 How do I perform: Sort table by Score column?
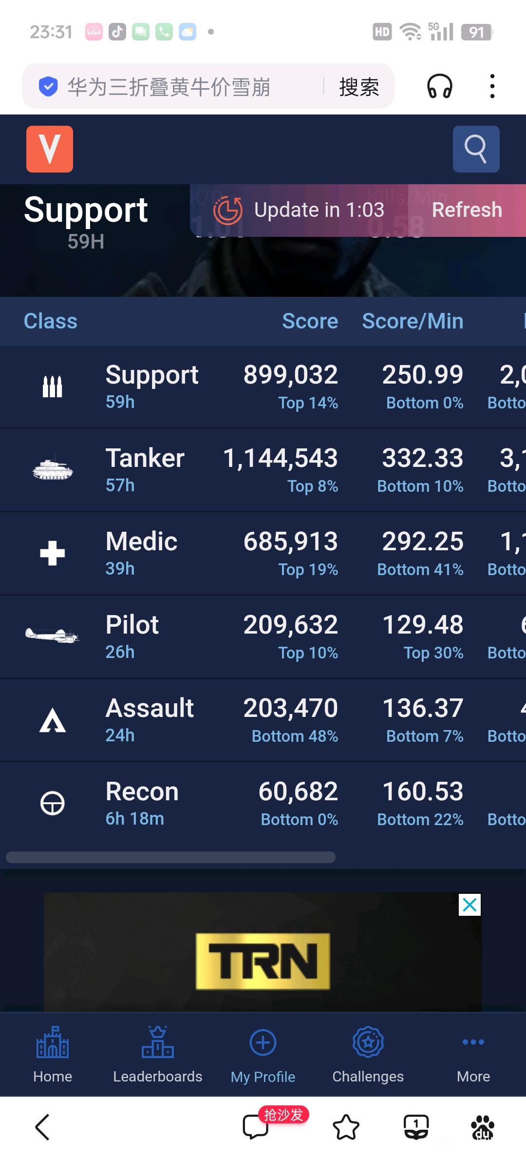pyautogui.click(x=310, y=321)
